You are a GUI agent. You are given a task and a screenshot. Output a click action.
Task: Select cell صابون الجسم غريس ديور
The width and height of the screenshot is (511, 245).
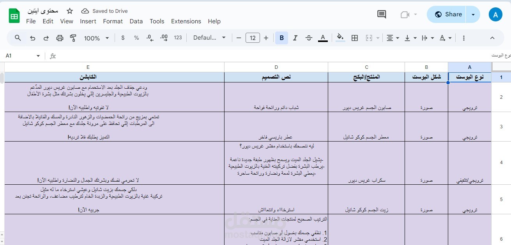(x=366, y=97)
